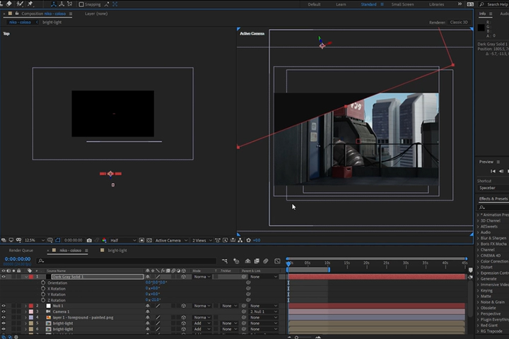
Task: Click the X Rotation stopwatch
Action: point(43,288)
